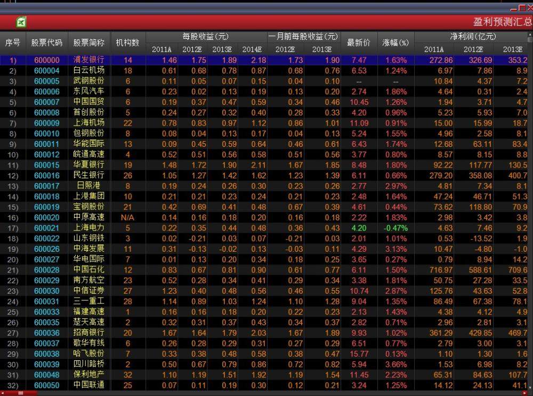Viewport: 533px width, 396px height.
Task: Click the 11.09 latest price value
Action: point(359,123)
